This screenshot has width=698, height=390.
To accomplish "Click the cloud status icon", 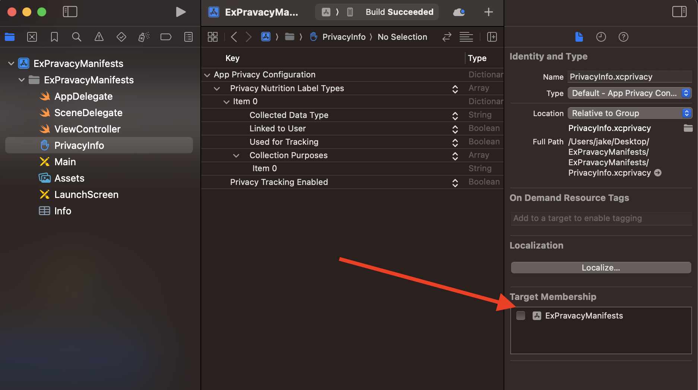I will pos(459,12).
